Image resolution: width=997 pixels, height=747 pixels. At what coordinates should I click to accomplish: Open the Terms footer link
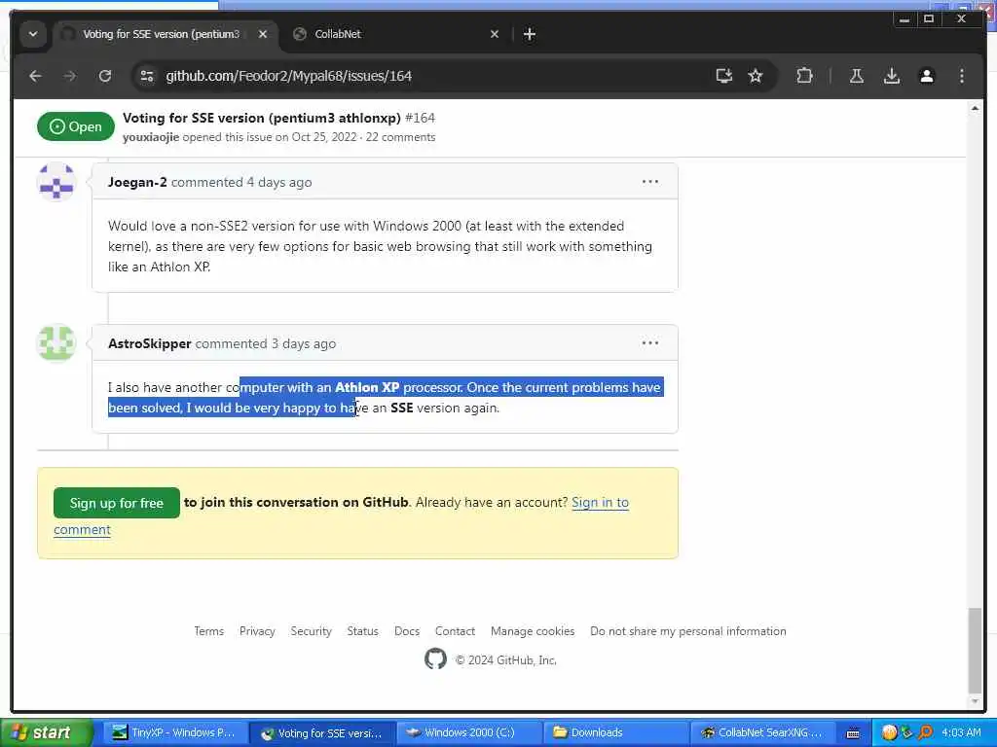[208, 630]
